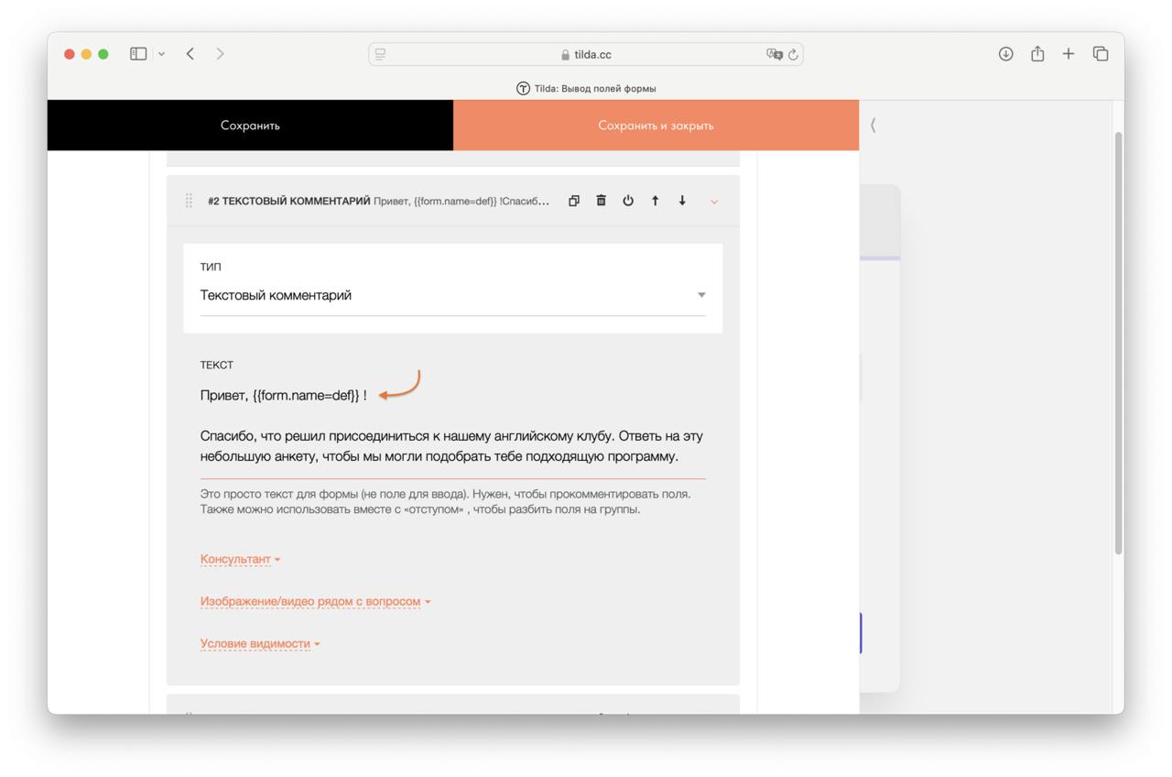This screenshot has width=1172, height=777.
Task: Open new Safari tab with plus
Action: 1069,54
